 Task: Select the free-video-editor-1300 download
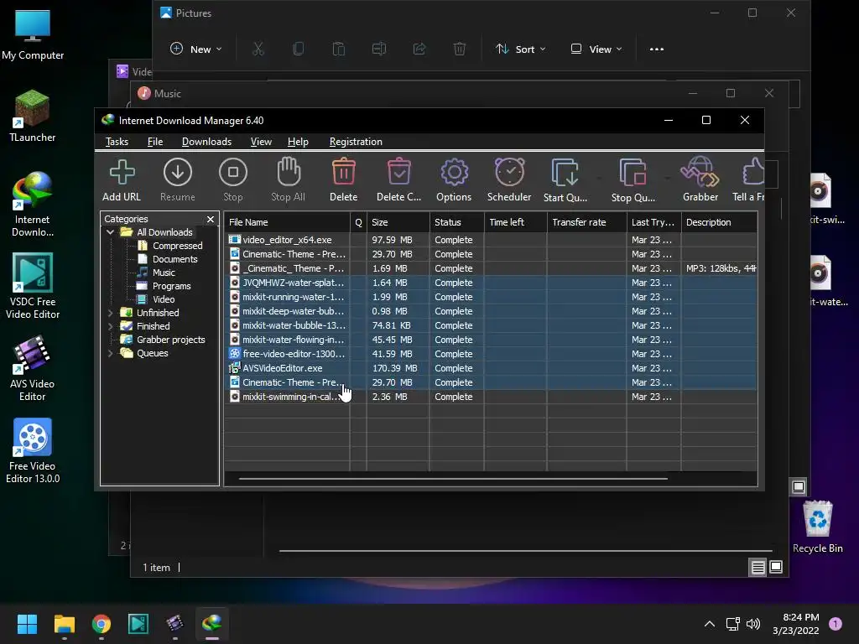pyautogui.click(x=491, y=354)
